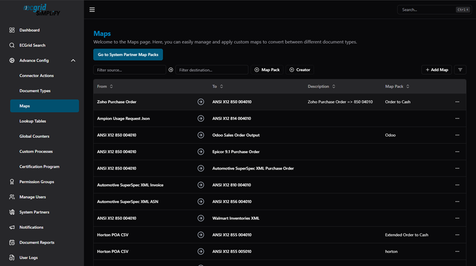Image resolution: width=476 pixels, height=266 pixels.
Task: Click arrow icon in Odoo Sales Order row
Action: click(201, 135)
